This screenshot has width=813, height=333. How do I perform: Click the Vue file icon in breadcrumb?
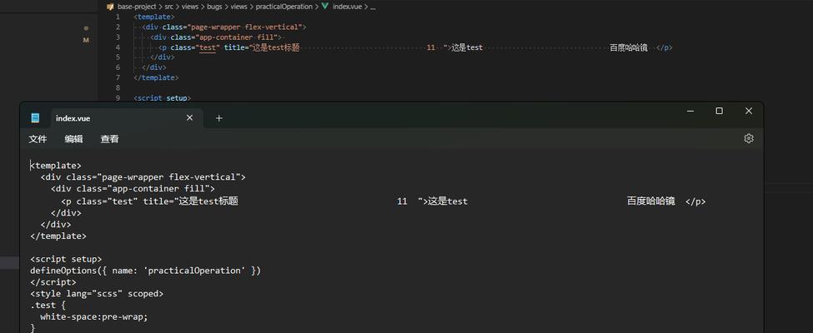325,7
